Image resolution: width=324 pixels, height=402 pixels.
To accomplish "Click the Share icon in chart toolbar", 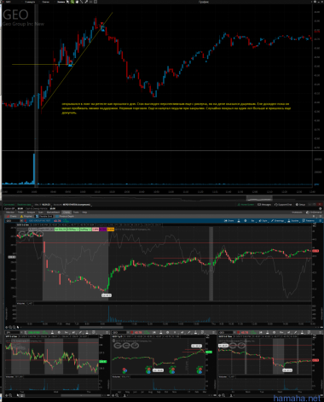I will pyautogui.click(x=229, y=221).
